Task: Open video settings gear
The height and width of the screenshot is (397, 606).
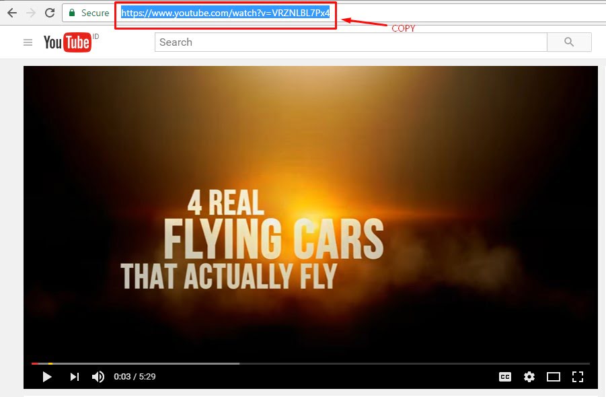Action: 529,377
